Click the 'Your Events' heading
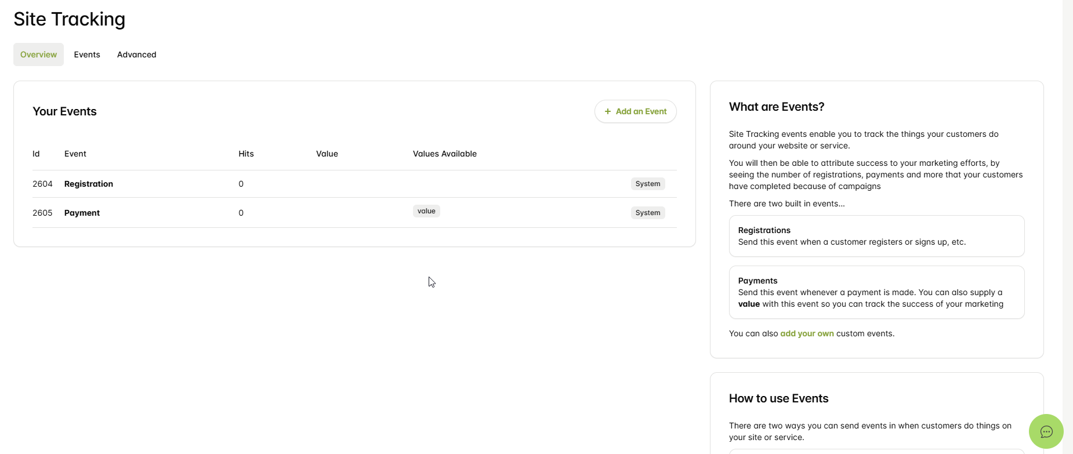The height and width of the screenshot is (454, 1073). point(64,111)
